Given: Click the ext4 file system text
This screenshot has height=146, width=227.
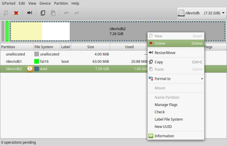Looking at the screenshot, I should pyautogui.click(x=43, y=69).
